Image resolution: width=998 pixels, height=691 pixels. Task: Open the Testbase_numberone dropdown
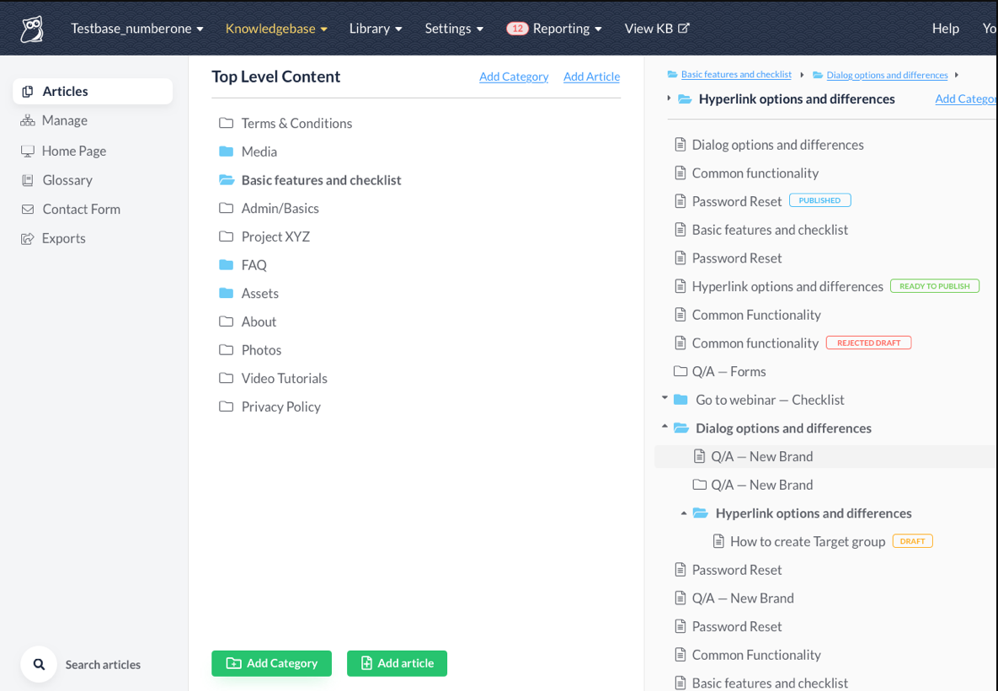pyautogui.click(x=136, y=29)
